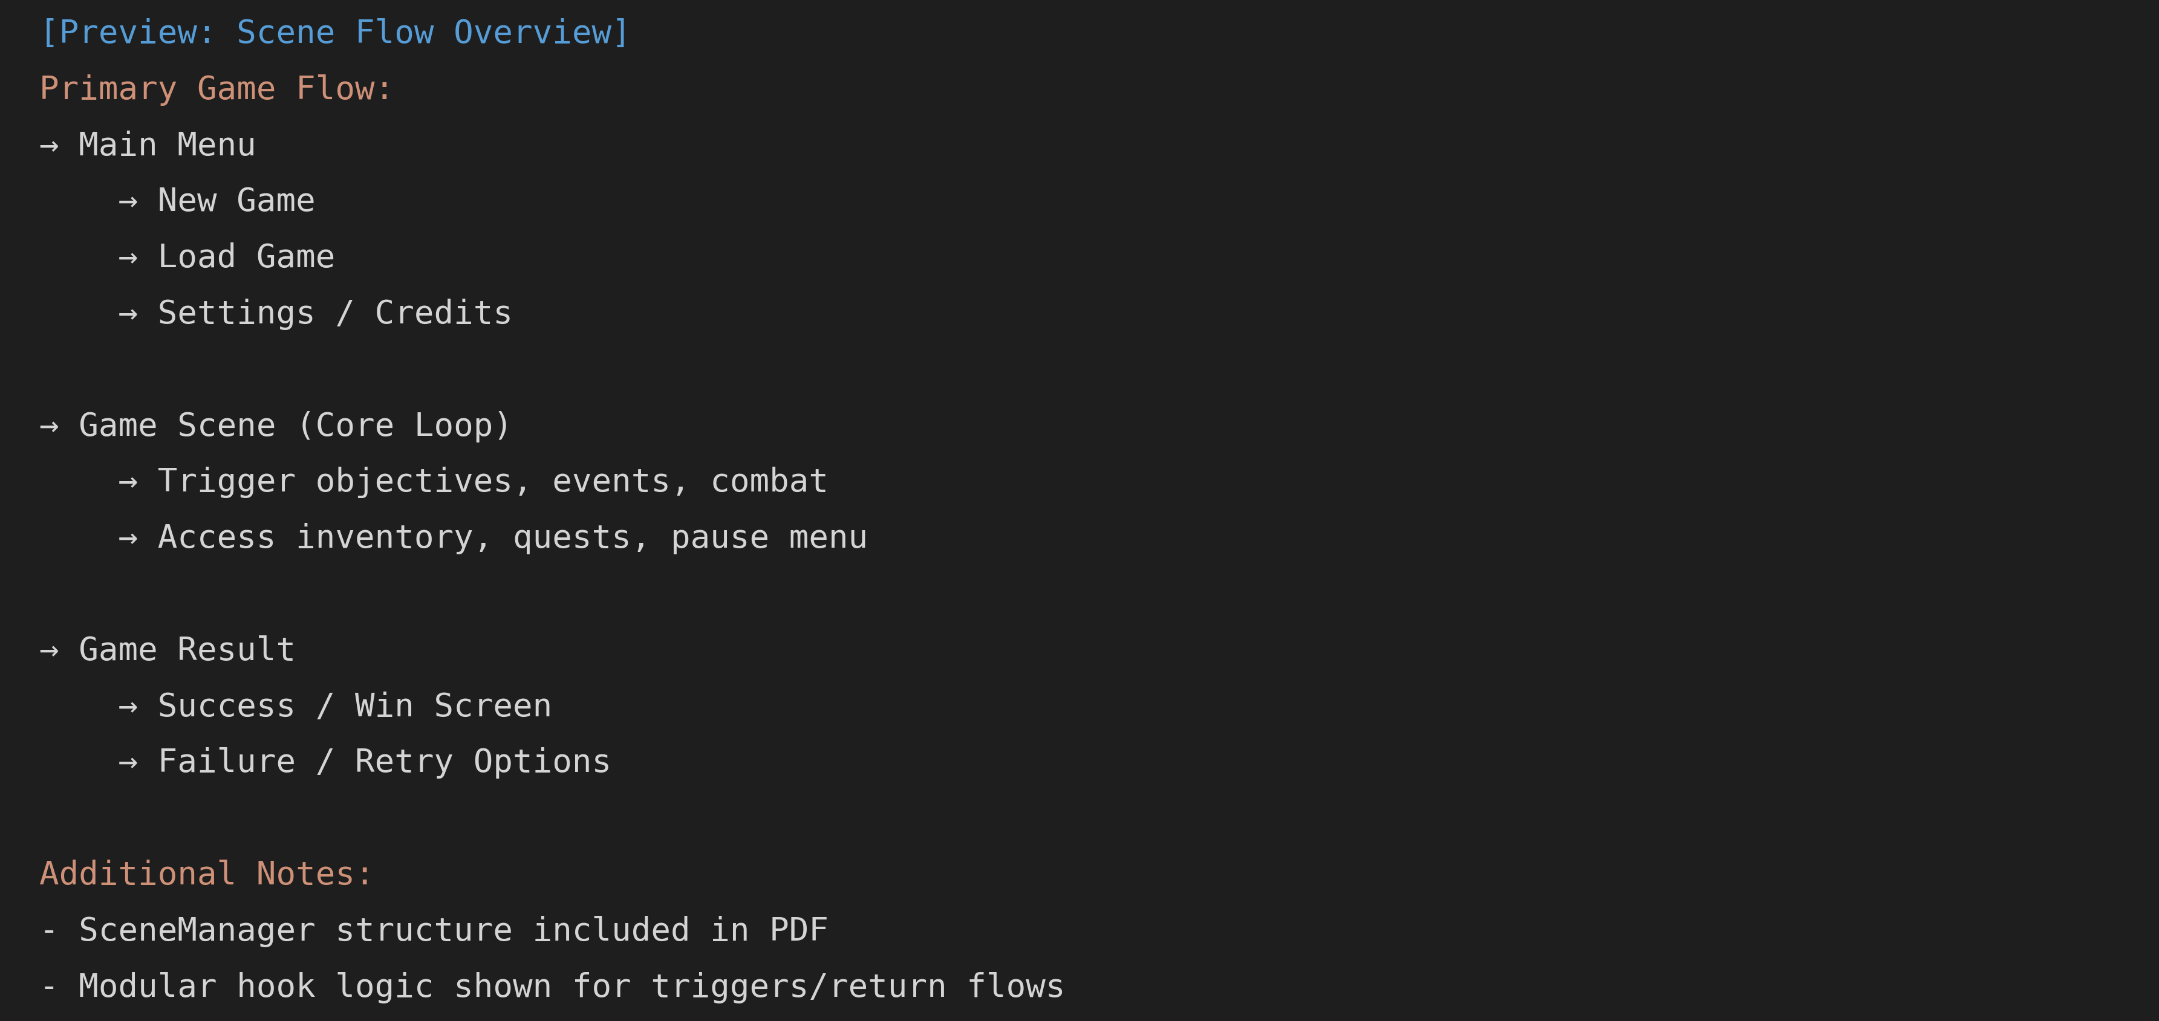2159x1021 pixels.
Task: Select the Success / Win Screen line
Action: [354, 706]
